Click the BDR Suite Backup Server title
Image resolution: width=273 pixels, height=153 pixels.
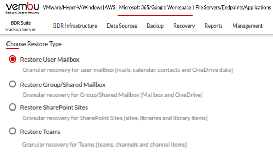coord(21,26)
